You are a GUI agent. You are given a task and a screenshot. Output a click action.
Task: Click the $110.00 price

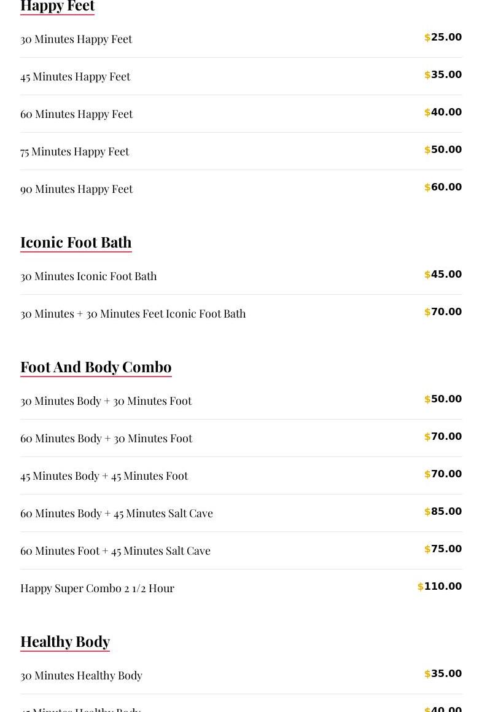click(440, 587)
